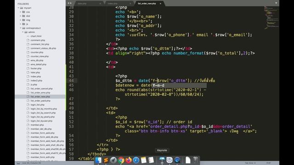Image resolution: width=294 pixels, height=165 pixels.
Task: Open login_list_by_monthly.php in sidebar
Action: (44, 109)
